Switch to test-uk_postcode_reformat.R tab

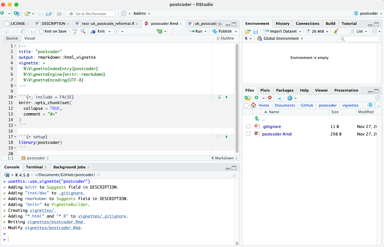(x=108, y=24)
